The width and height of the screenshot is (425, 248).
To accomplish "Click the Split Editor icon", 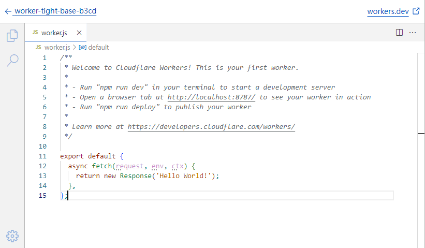I will (x=399, y=33).
